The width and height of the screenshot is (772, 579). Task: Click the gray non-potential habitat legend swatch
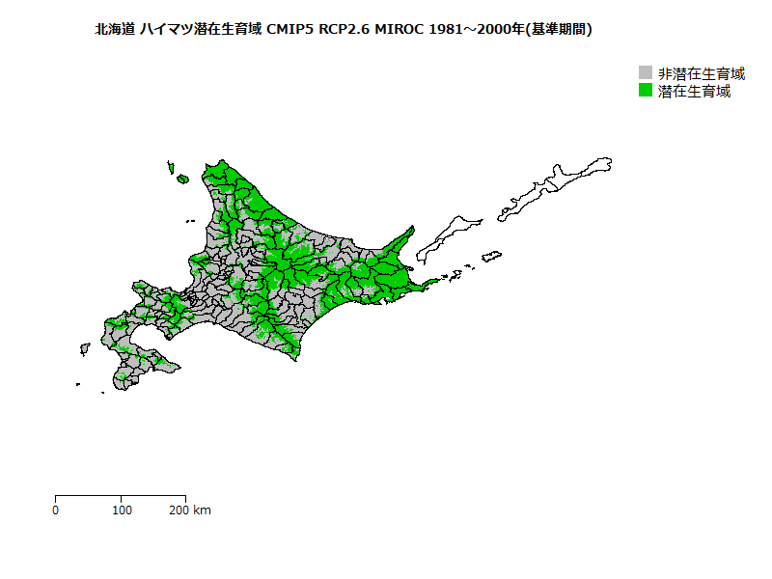[x=646, y=73]
